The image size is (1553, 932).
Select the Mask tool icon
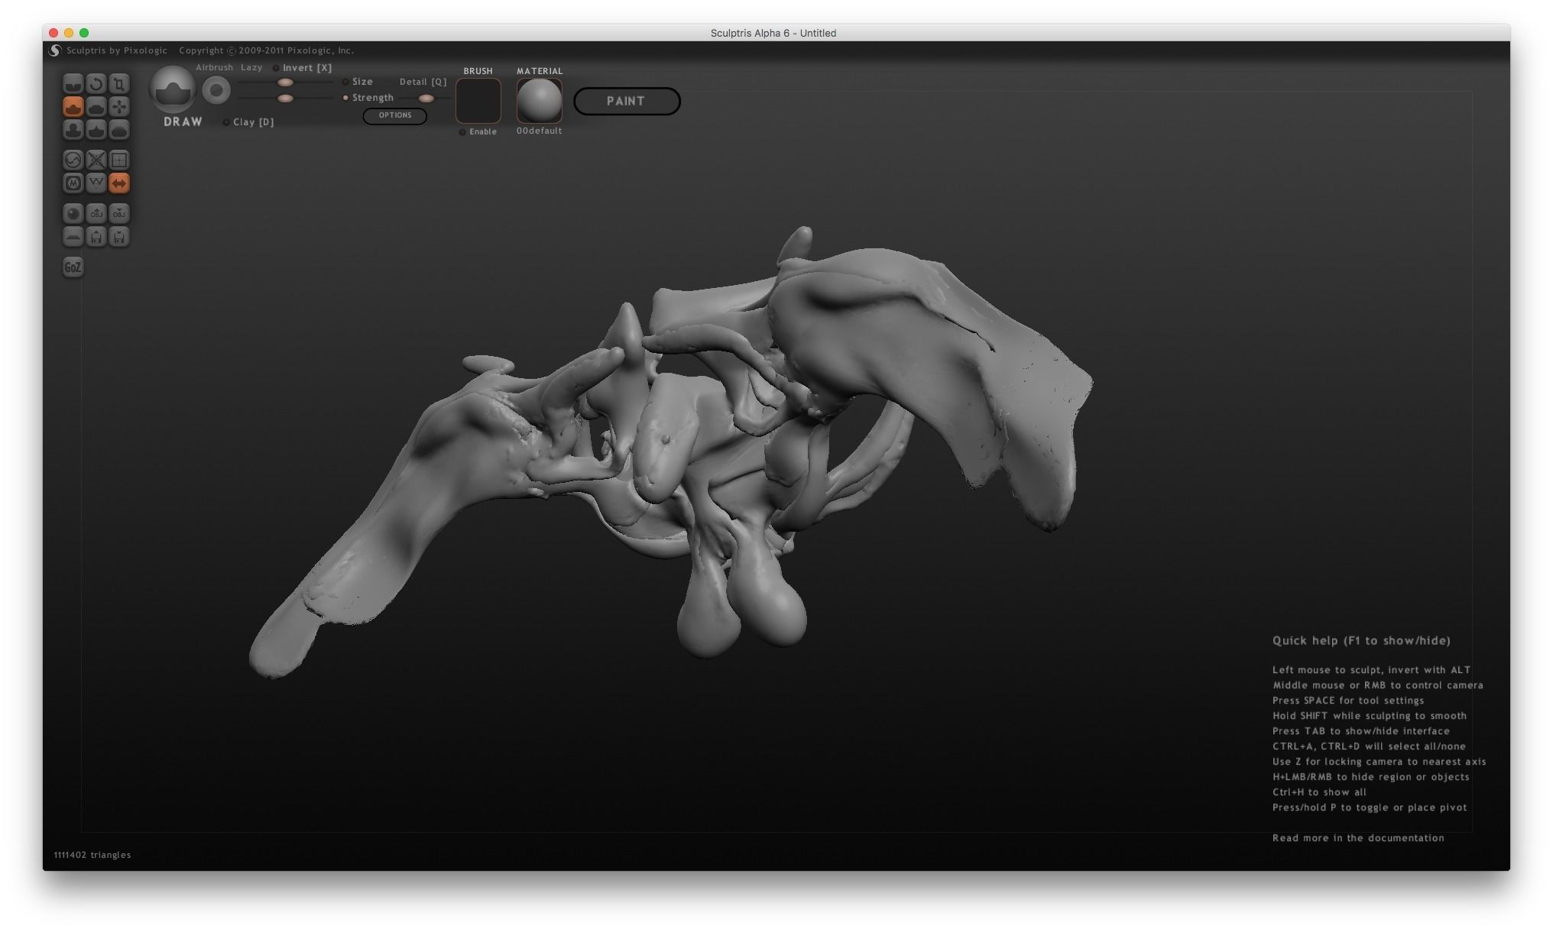pyautogui.click(x=73, y=183)
